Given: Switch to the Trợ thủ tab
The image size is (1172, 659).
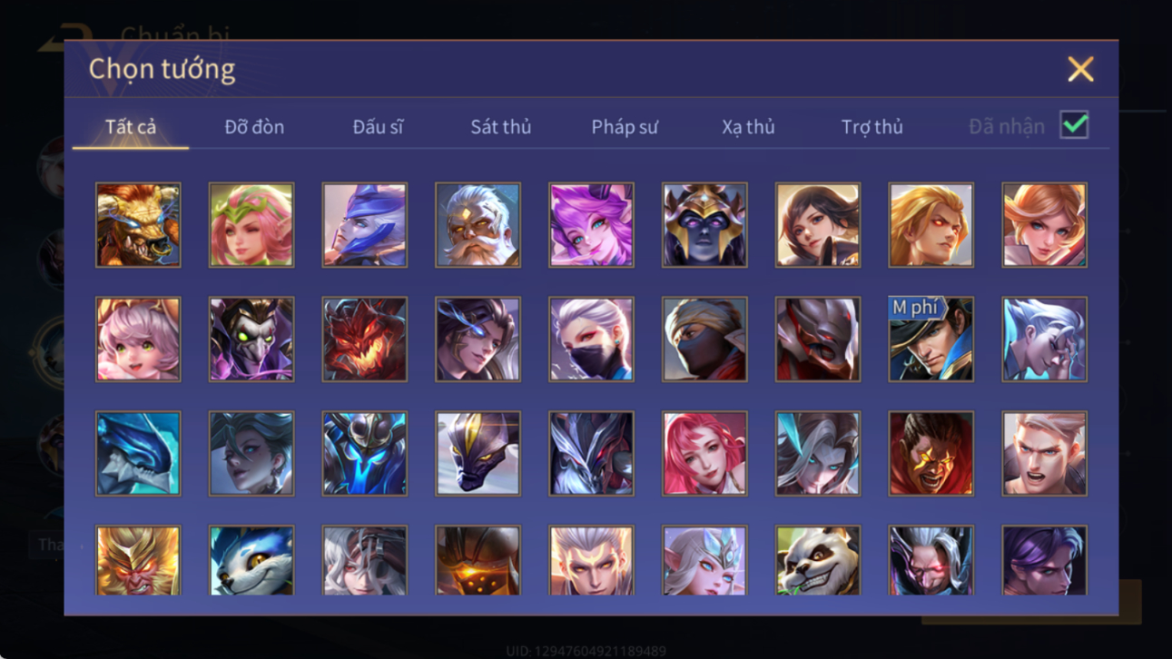Looking at the screenshot, I should (872, 127).
